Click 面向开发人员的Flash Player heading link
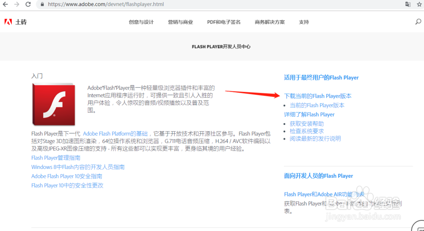Screen dimensions: 424x231 (318, 176)
